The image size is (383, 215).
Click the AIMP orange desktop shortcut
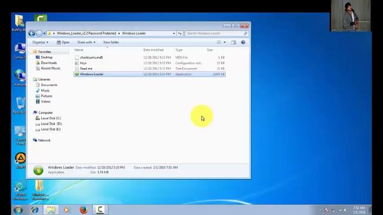click(20, 161)
